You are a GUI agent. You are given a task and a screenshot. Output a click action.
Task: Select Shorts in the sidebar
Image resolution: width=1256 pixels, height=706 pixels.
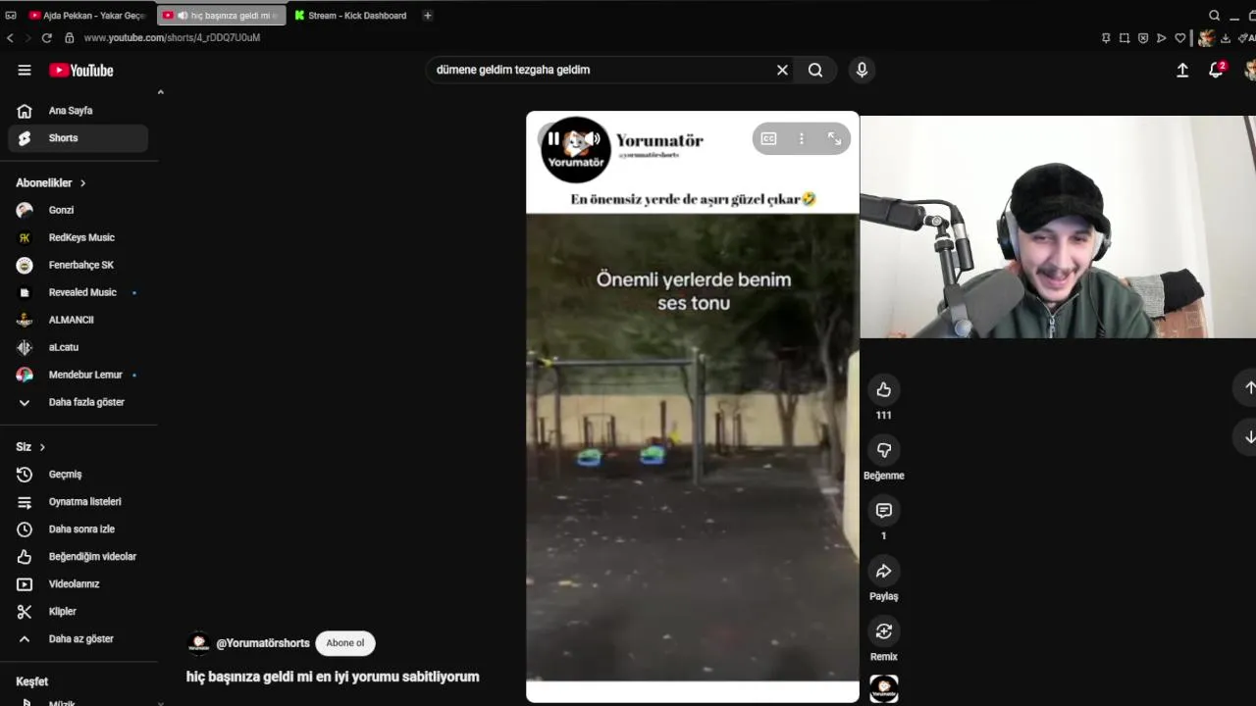click(78, 138)
